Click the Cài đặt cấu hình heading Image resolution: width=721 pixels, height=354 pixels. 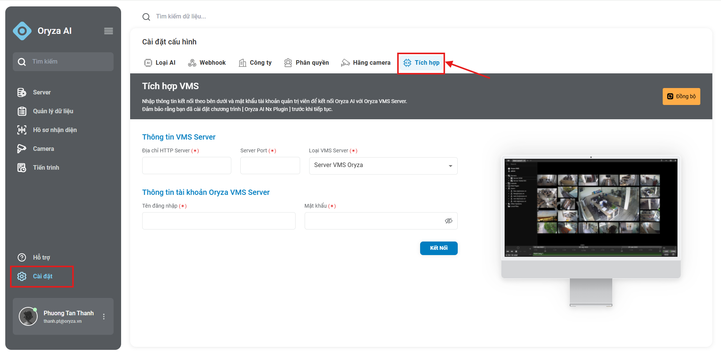pyautogui.click(x=169, y=42)
